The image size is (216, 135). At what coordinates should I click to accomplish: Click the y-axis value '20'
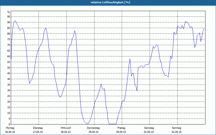click(9, 102)
